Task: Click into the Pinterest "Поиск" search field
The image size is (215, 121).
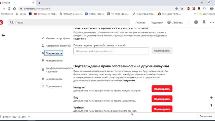Action: pos(69,23)
